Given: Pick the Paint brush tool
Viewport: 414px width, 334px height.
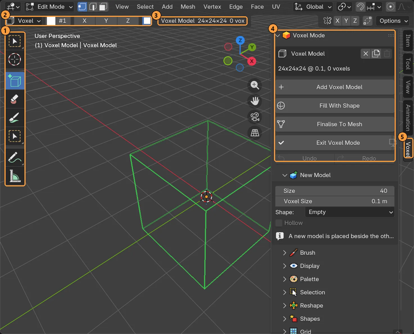Looking at the screenshot, I should [x=15, y=118].
